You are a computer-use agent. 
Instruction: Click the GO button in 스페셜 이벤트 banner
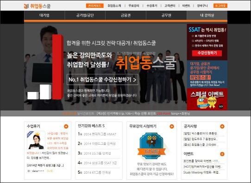221,106
